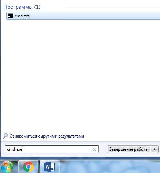Expand the arrow next to Завершение работы
The width and height of the screenshot is (160, 173).
(155, 149)
